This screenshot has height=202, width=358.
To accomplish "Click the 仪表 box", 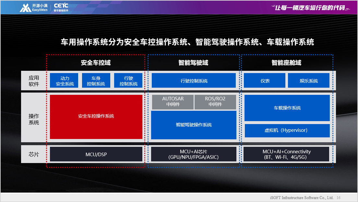I will [x=265, y=81].
